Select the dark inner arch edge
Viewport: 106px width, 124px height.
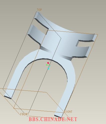(x=47, y=67)
